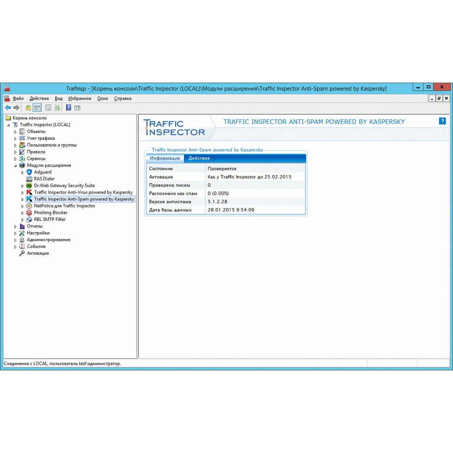Click the TrafInsp title bar app icon
The width and height of the screenshot is (453, 453).
point(7,88)
